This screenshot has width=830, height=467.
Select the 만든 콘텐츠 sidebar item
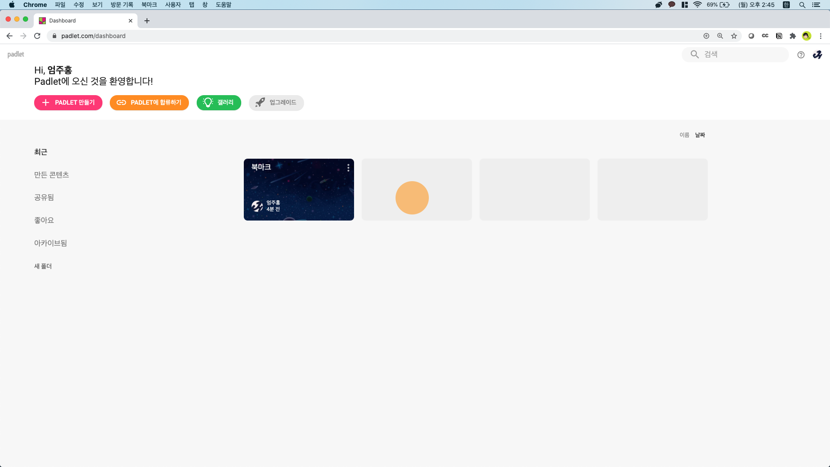pos(51,175)
